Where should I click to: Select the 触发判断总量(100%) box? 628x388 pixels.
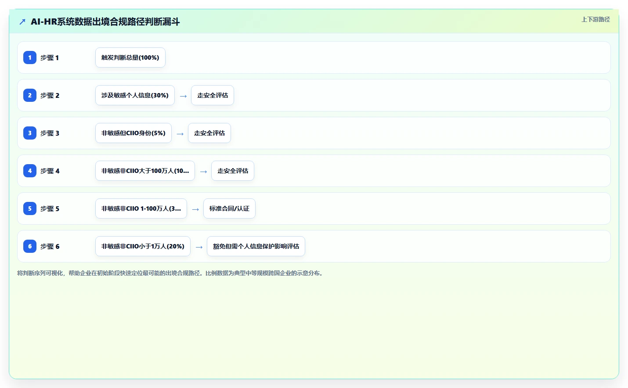click(130, 57)
